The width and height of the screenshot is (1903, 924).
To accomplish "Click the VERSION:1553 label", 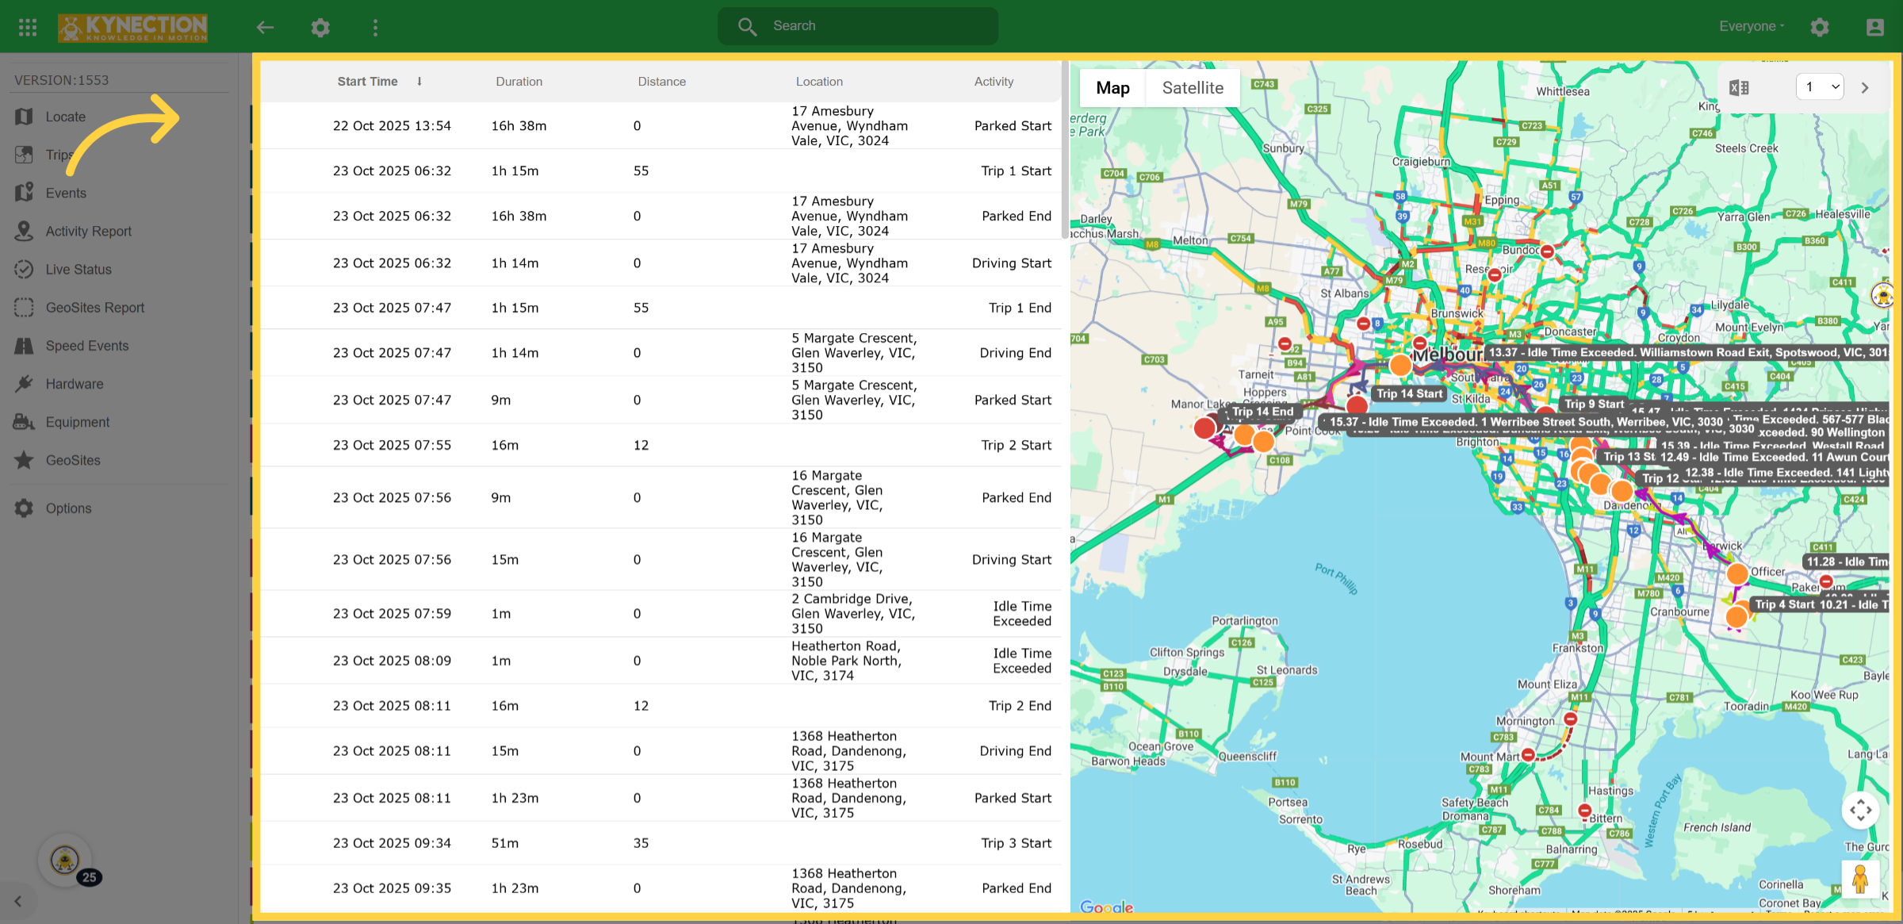I will click(x=61, y=80).
